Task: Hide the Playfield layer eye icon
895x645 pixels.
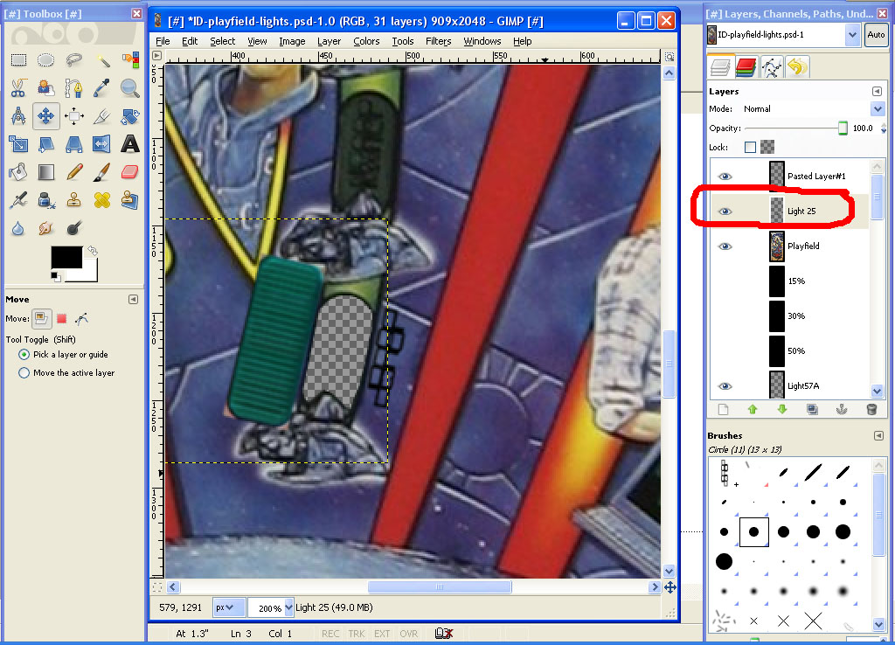Action: pos(725,246)
